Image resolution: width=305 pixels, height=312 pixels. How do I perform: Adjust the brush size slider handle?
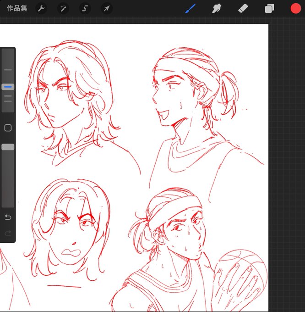click(x=8, y=87)
